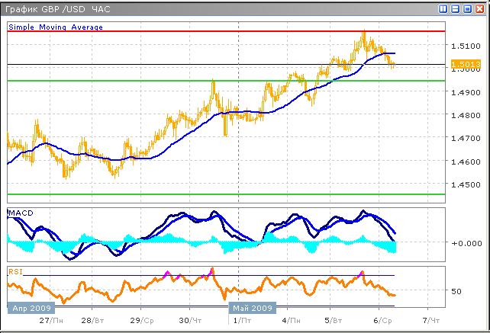Select the 7/Чт date on time axis
490x333 pixels.
point(431,322)
